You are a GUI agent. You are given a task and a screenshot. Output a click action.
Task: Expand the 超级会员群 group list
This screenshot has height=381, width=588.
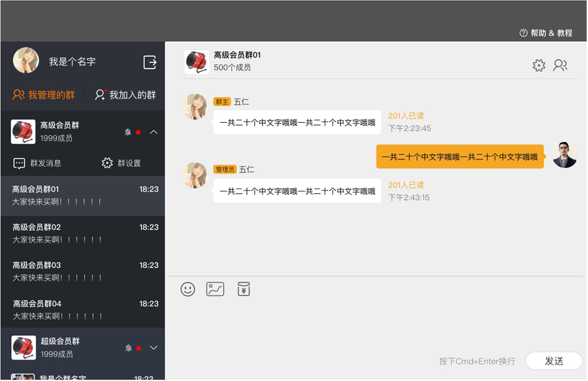point(154,348)
